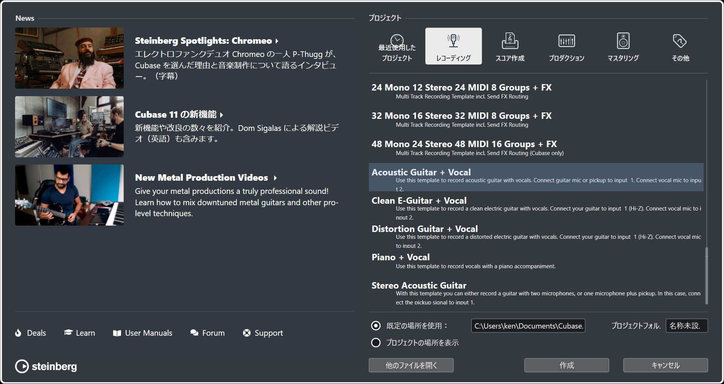Screen dimensions: 724x384
Task: Open the recent projects clock icon
Action: click(397, 40)
